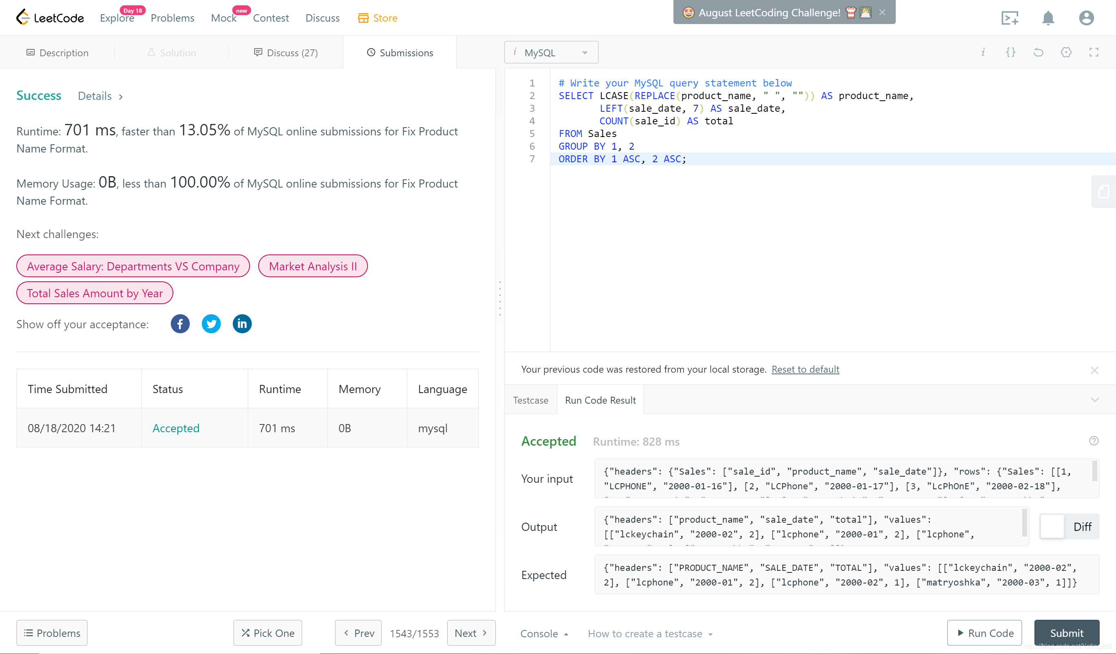The height and width of the screenshot is (654, 1116).
Task: Open Market Analysis II challenge
Action: coord(313,266)
